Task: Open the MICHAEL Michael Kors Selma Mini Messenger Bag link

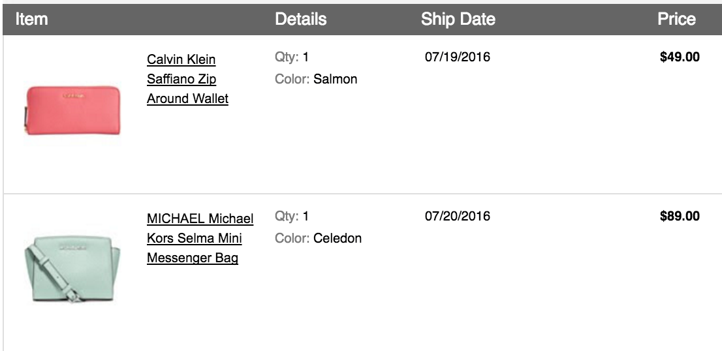Action: [x=200, y=238]
